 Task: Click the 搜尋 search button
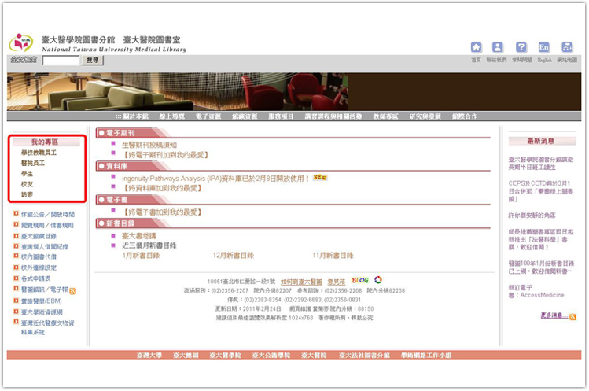(x=93, y=60)
